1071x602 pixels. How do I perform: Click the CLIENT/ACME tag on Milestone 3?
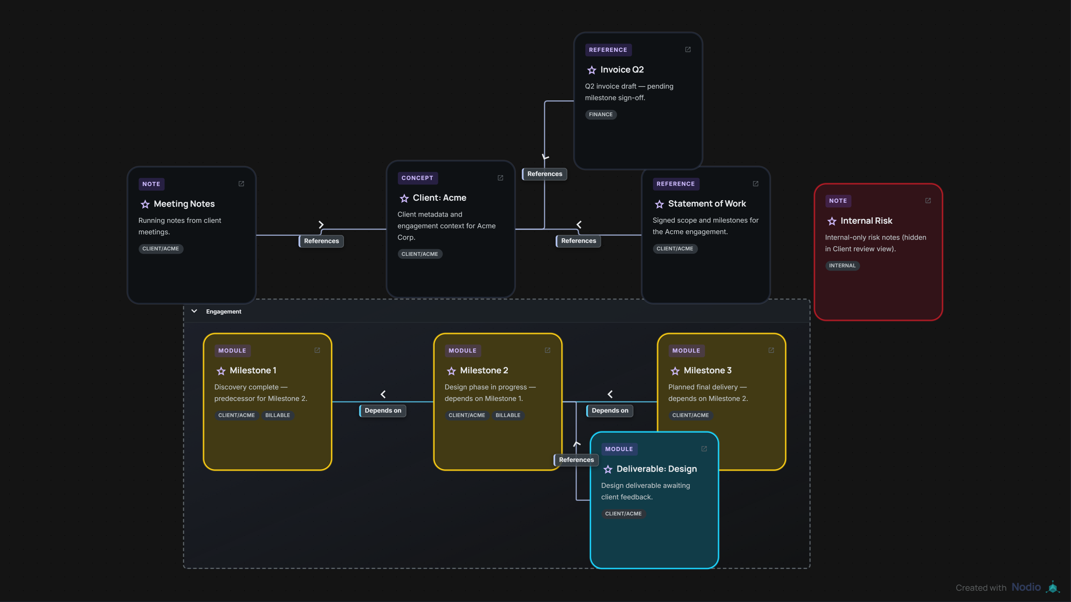click(690, 416)
